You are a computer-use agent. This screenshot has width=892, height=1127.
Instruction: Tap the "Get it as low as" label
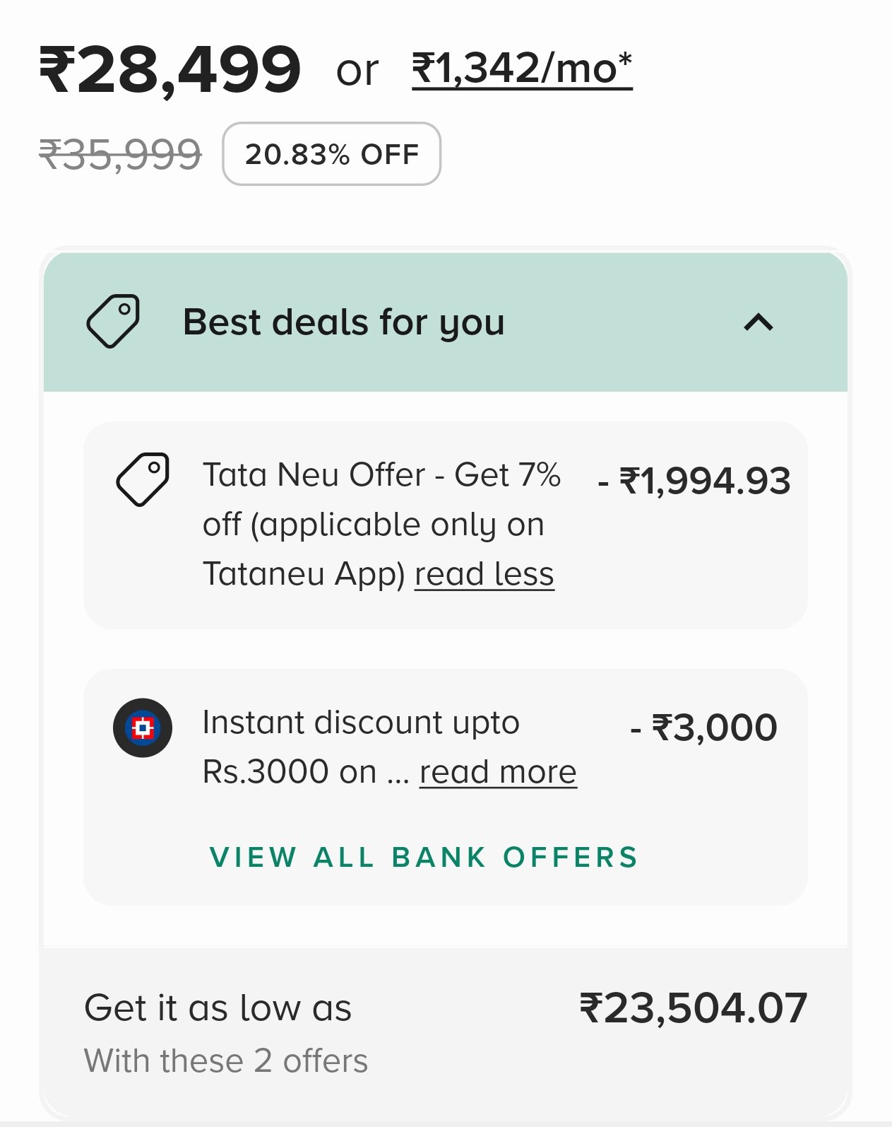[x=218, y=1008]
